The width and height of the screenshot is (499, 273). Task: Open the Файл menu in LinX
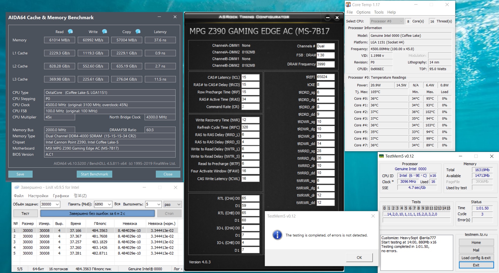[x=19, y=195]
